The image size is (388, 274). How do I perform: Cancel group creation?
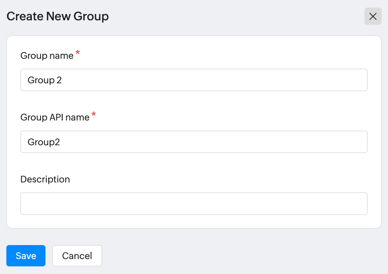point(77,256)
